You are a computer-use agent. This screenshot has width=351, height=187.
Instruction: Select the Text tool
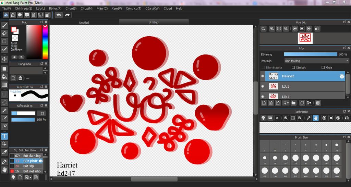coord(4,136)
